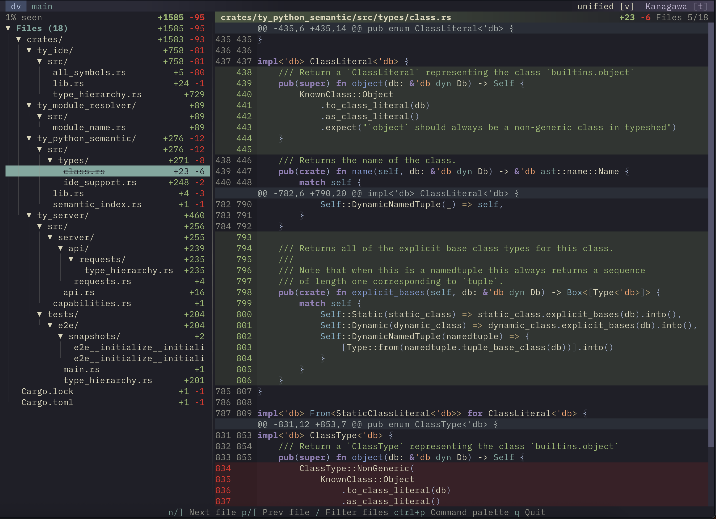Collapse the ty_module_resolver/ folder arrow
This screenshot has height=519, width=716.
[29, 105]
